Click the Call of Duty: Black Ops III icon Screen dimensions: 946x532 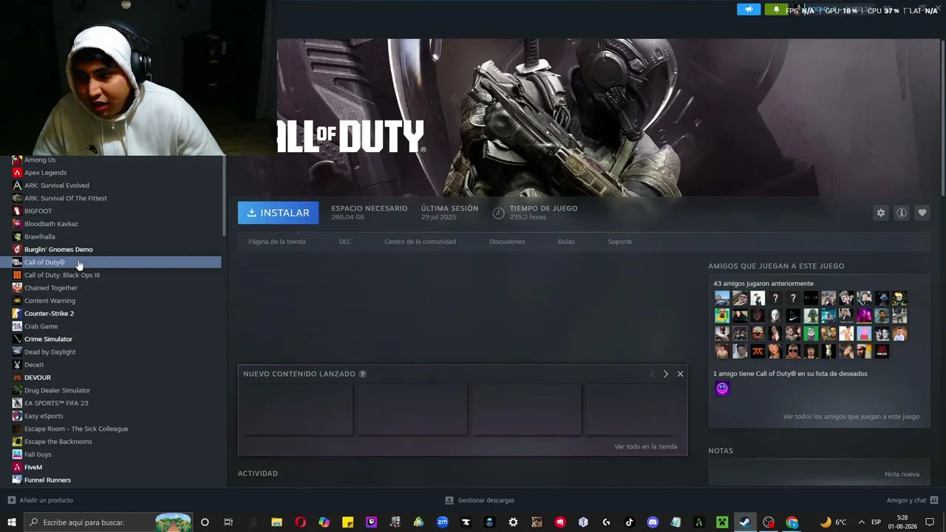[17, 275]
